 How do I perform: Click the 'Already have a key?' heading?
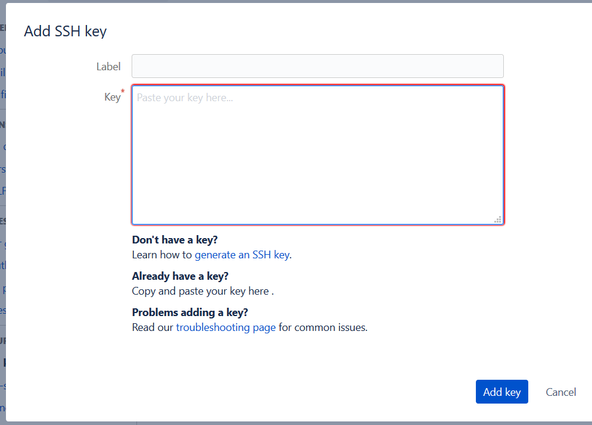tap(180, 276)
